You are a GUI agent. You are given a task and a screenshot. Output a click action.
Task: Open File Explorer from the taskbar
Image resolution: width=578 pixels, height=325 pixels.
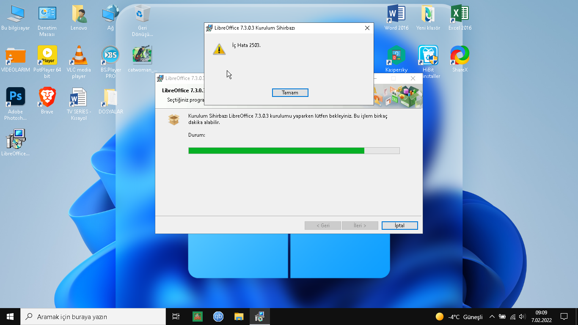coord(239,317)
